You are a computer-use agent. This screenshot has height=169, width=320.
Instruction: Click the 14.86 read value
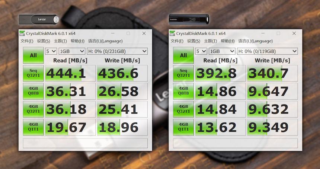[220, 91]
